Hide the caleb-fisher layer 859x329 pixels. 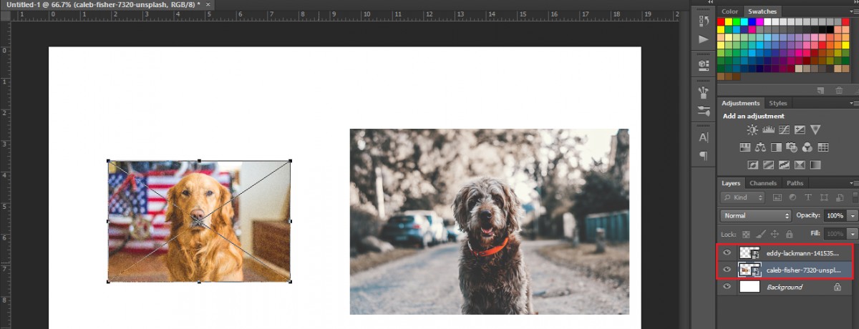click(x=727, y=270)
